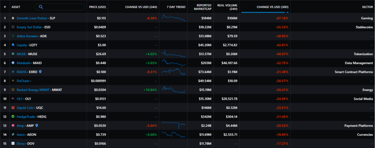This screenshot has width=375, height=148.
Task: Click the Uquid Coin red logo icon
Action: click(x=13, y=108)
